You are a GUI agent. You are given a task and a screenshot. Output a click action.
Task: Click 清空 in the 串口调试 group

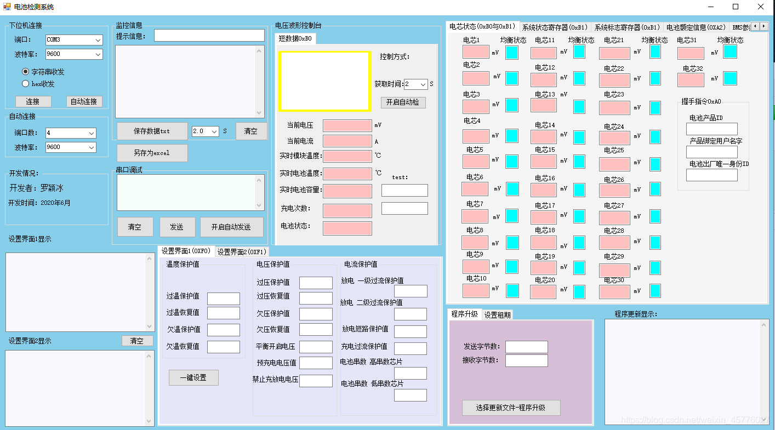click(x=135, y=227)
